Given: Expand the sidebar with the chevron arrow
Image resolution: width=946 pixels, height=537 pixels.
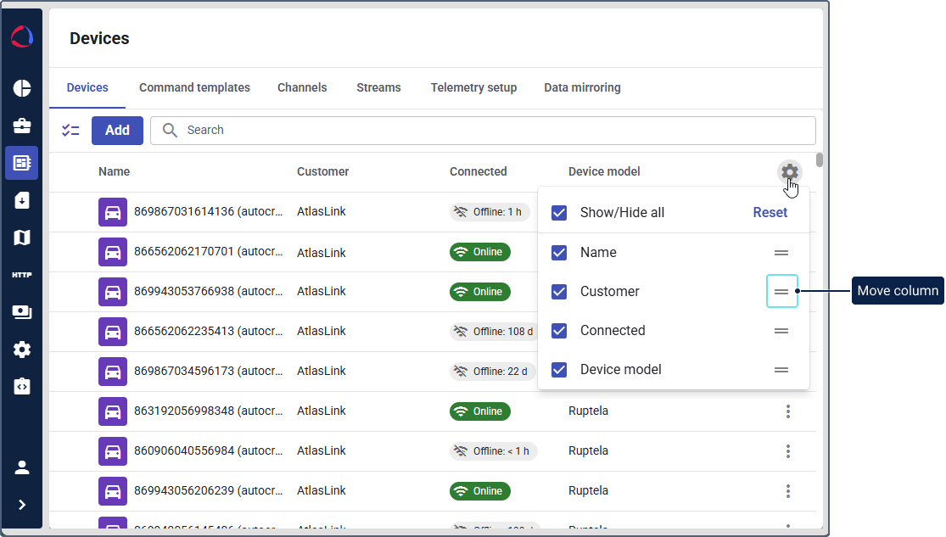Looking at the screenshot, I should click(x=22, y=505).
